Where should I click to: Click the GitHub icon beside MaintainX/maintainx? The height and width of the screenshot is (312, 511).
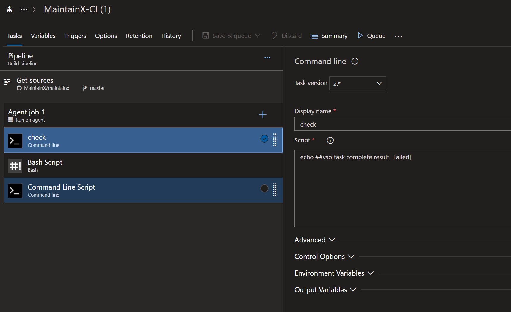19,88
